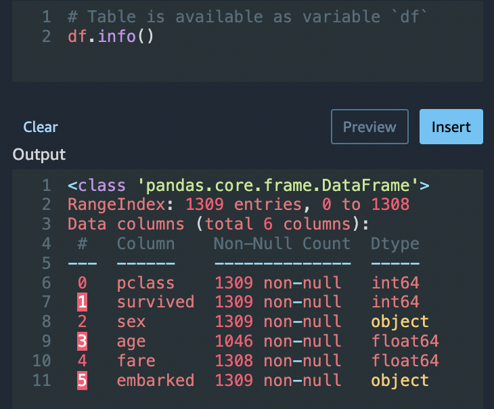Click the Dtype column header in output
Viewport: 494px width, 409px height.
point(395,244)
